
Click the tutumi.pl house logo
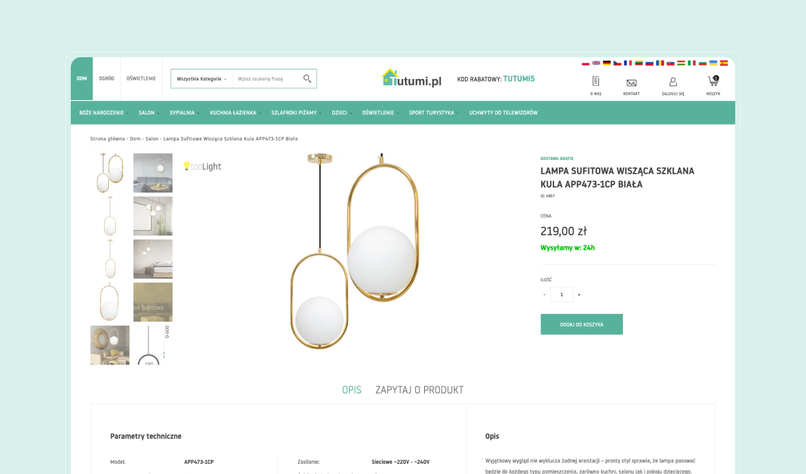pyautogui.click(x=411, y=78)
